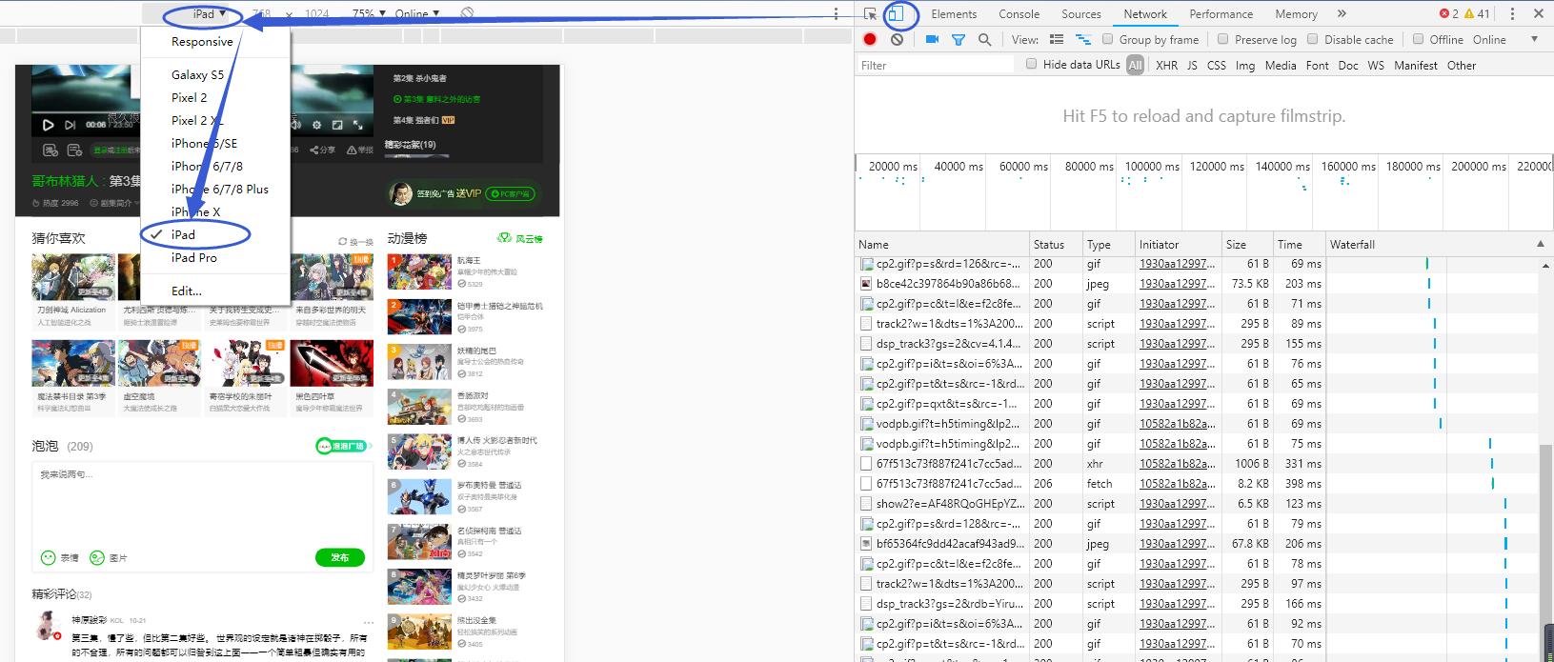Open the iPad device dropdown
1554x662 pixels.
pos(209,14)
